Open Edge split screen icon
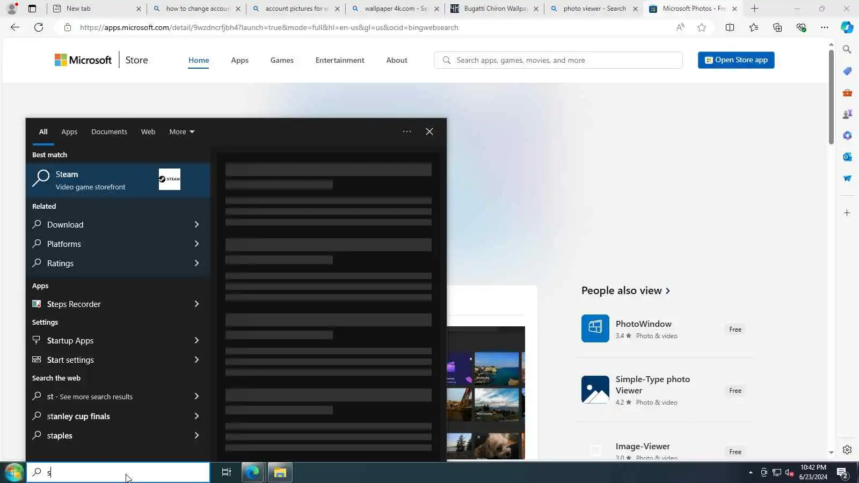The width and height of the screenshot is (859, 483). click(730, 27)
